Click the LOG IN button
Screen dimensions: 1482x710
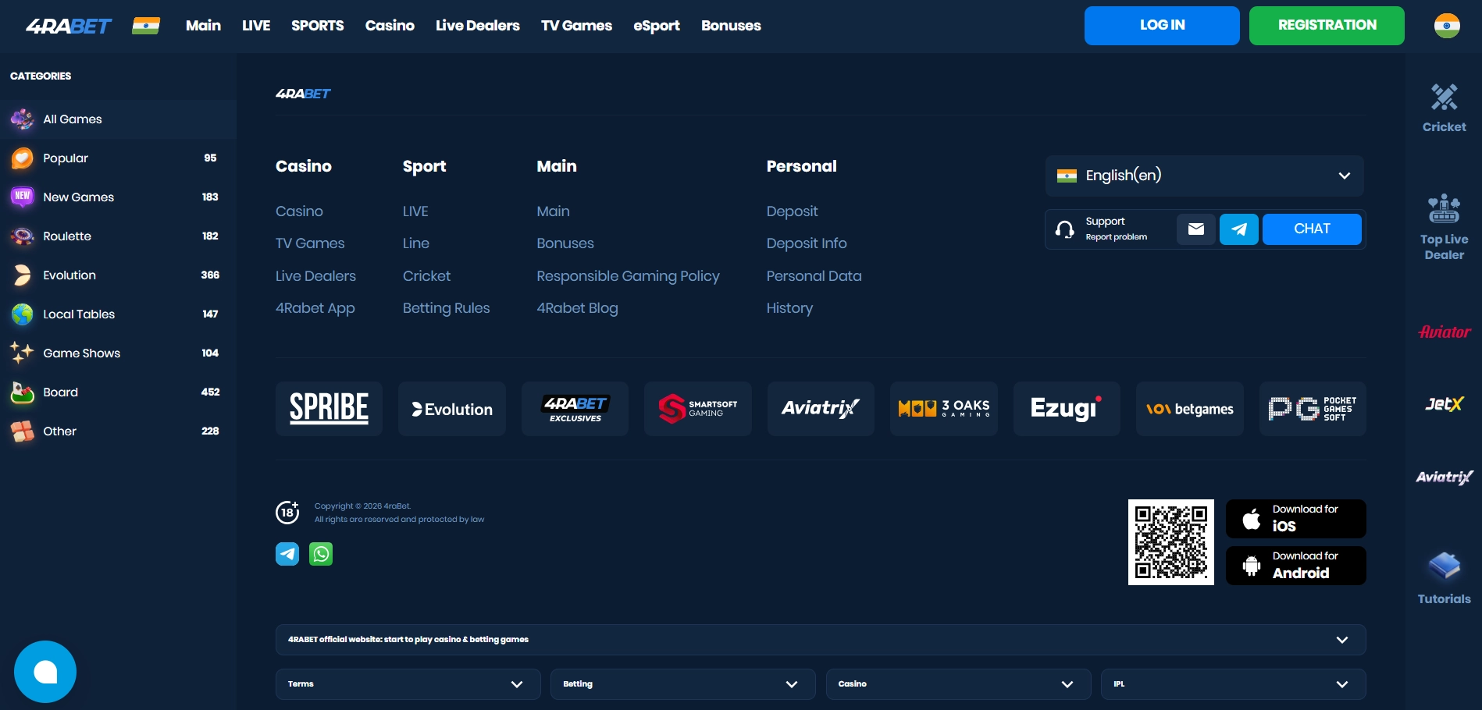coord(1162,26)
